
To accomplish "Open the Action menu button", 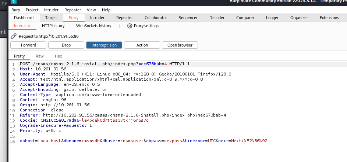I will 142,45.
